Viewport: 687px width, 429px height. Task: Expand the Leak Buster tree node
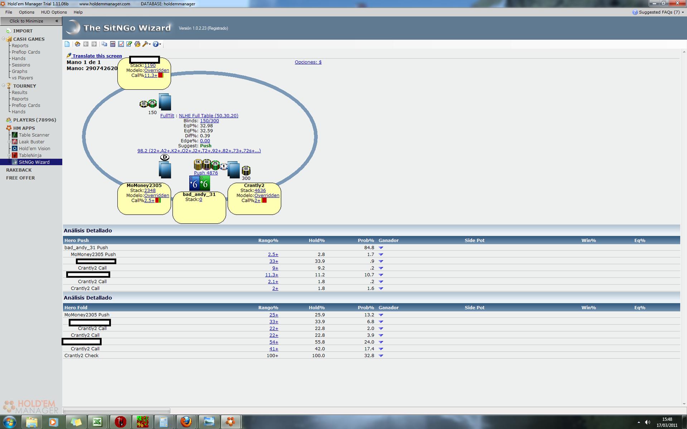(9, 142)
